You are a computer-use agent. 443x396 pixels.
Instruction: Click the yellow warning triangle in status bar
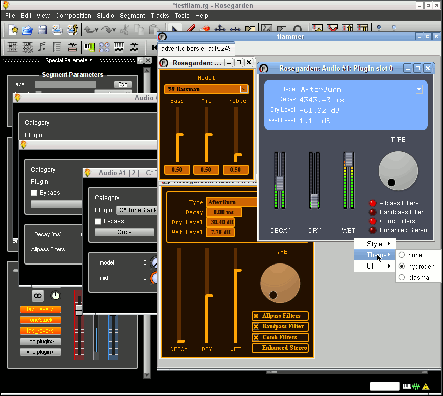click(x=426, y=386)
